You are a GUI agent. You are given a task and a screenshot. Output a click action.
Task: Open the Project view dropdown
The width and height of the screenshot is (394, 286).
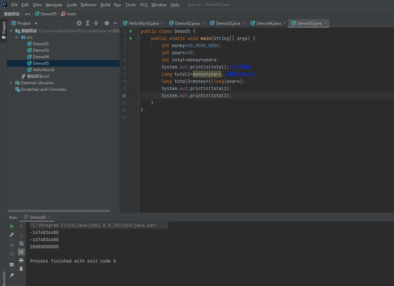(x=36, y=23)
